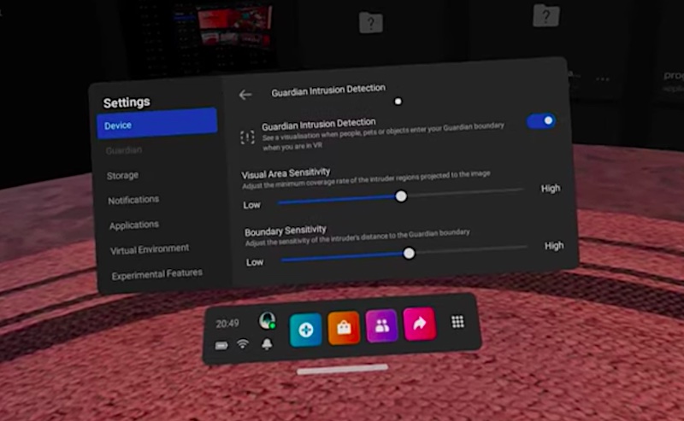684x421 pixels.
Task: Open Experimental Features settings
Action: (157, 275)
